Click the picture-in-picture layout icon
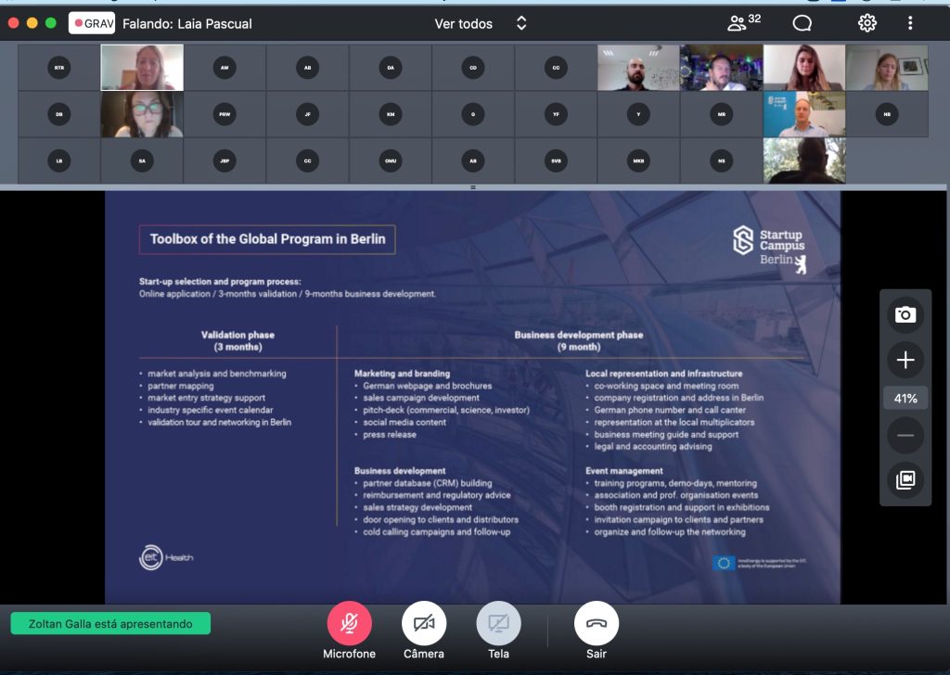This screenshot has width=950, height=675. point(905,479)
